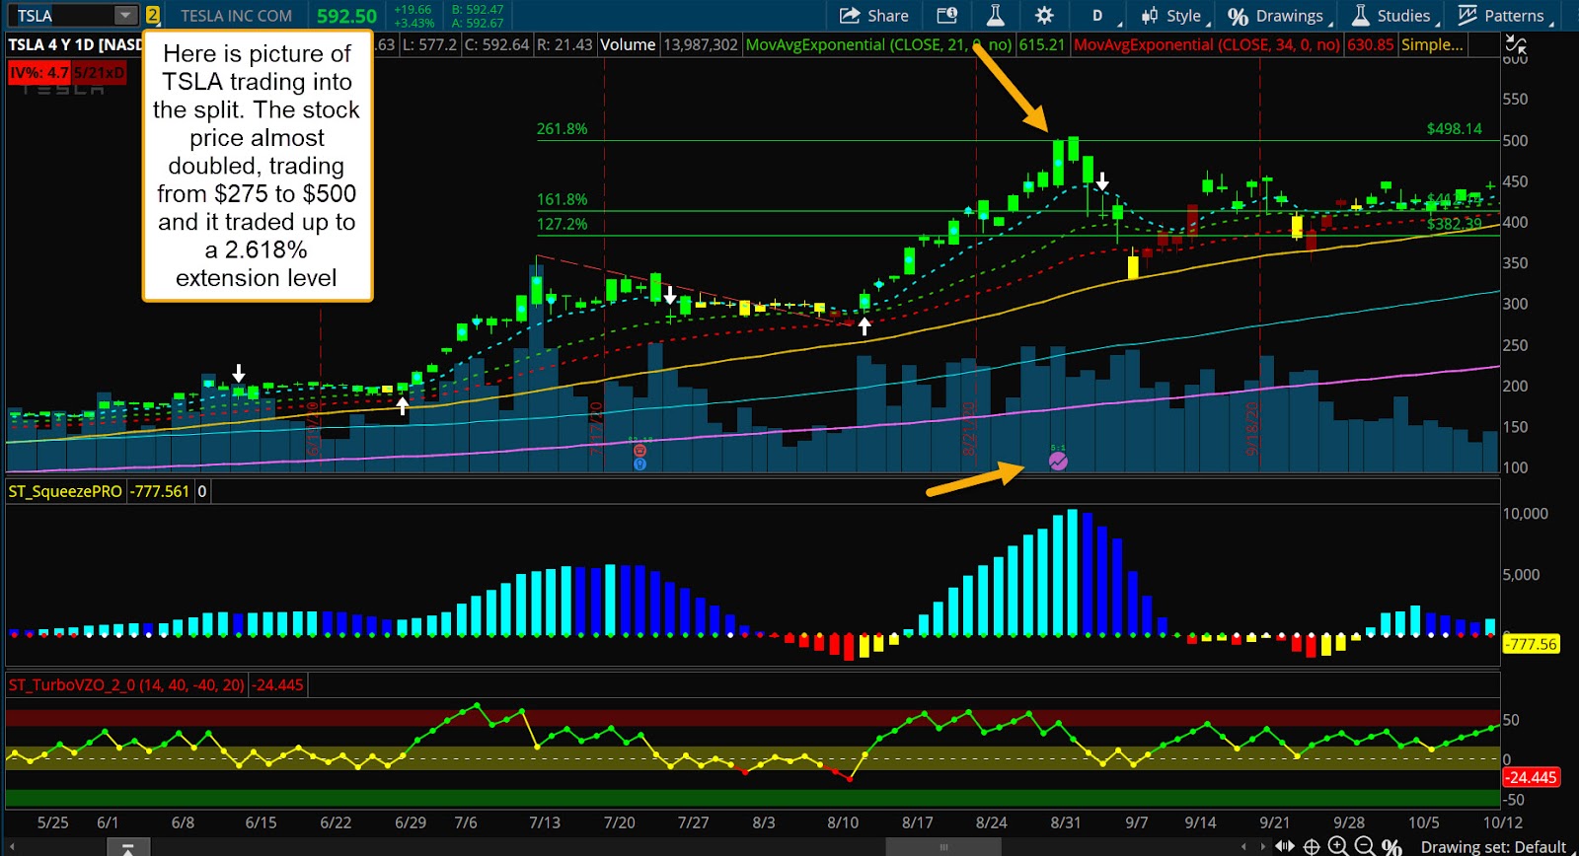1579x856 pixels.
Task: Click the IV%: 4.7 label
Action: pos(38,72)
